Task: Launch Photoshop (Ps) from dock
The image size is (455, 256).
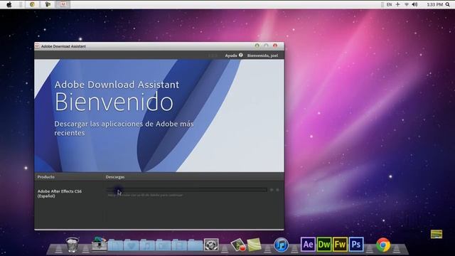Action: 356,245
